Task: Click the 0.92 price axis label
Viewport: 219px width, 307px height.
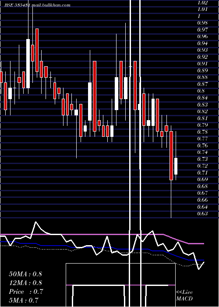Action: click(x=202, y=57)
